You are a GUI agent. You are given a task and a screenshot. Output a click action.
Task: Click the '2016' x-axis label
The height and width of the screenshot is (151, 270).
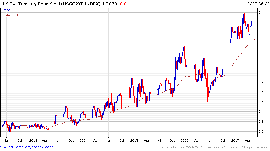point(185,141)
